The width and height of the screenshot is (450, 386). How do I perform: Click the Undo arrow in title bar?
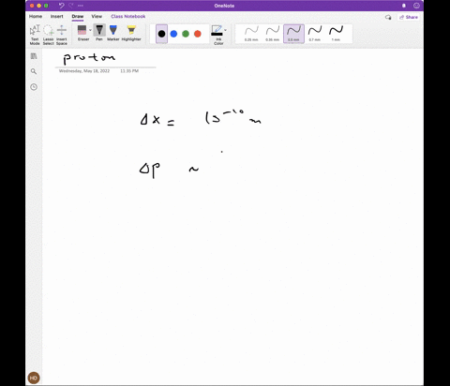[62, 6]
